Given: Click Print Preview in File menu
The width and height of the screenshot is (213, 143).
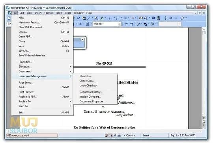Looking at the screenshot, I should (x=43, y=92).
